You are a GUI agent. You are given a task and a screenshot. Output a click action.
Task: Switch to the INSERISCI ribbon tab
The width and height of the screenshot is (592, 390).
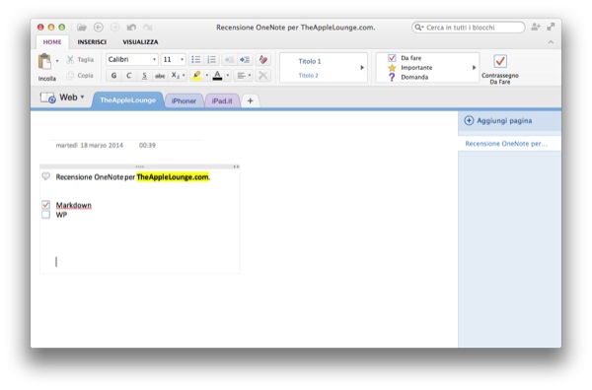pyautogui.click(x=92, y=41)
